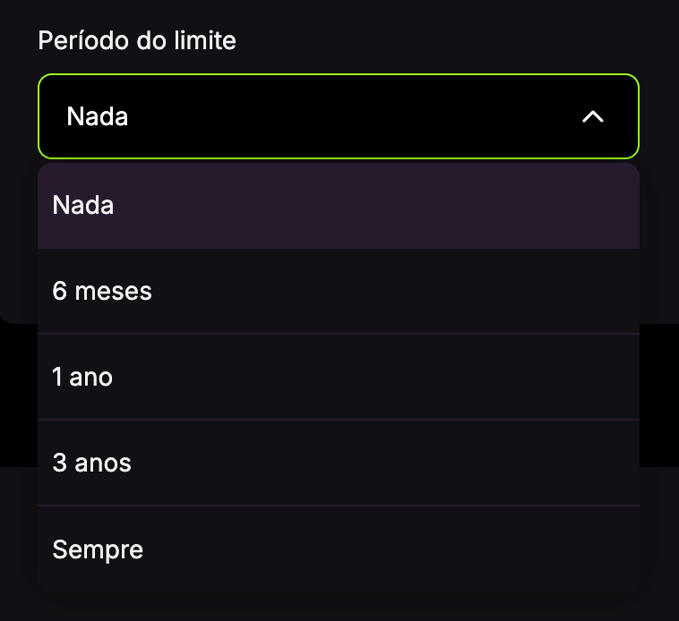Select the 1 ano option
The image size is (679, 621).
coord(339,377)
